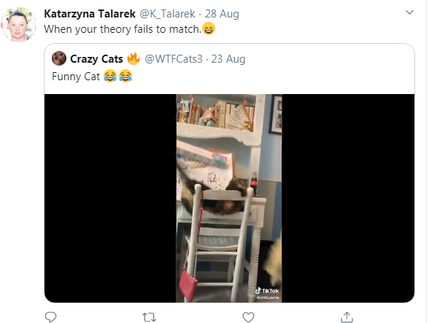
Task: Retweet using the arrows icon
Action: click(149, 317)
